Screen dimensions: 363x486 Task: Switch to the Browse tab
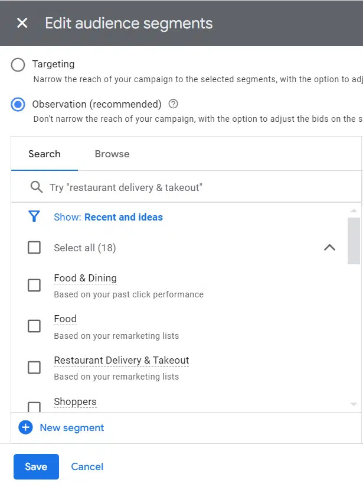coord(112,154)
